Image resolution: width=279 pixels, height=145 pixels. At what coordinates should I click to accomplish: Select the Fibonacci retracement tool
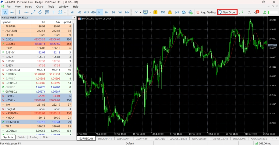pyautogui.click(x=47, y=12)
